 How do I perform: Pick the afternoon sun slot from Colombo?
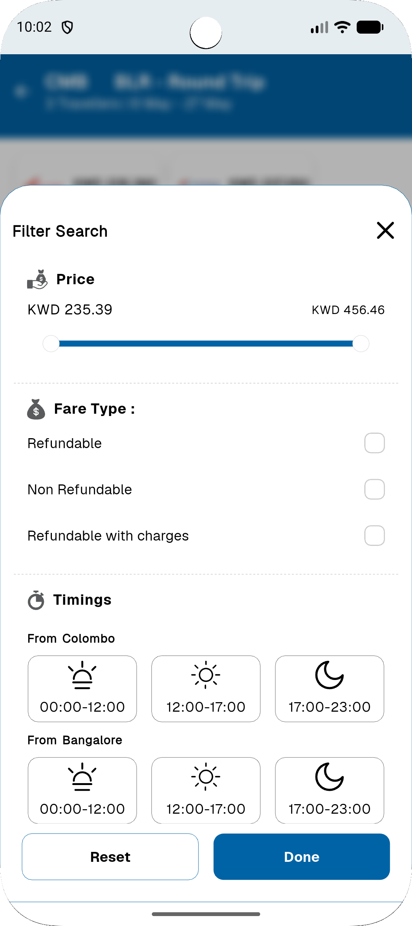pos(206,689)
